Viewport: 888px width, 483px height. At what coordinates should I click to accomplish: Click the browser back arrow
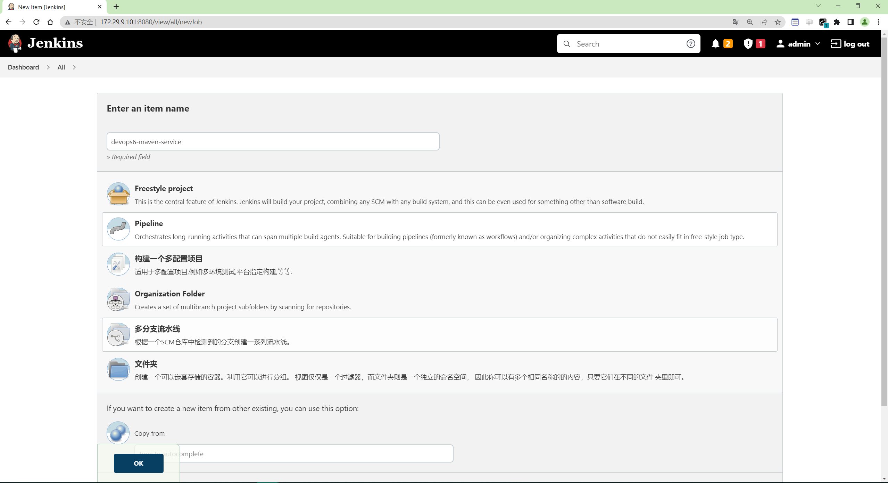coord(8,22)
